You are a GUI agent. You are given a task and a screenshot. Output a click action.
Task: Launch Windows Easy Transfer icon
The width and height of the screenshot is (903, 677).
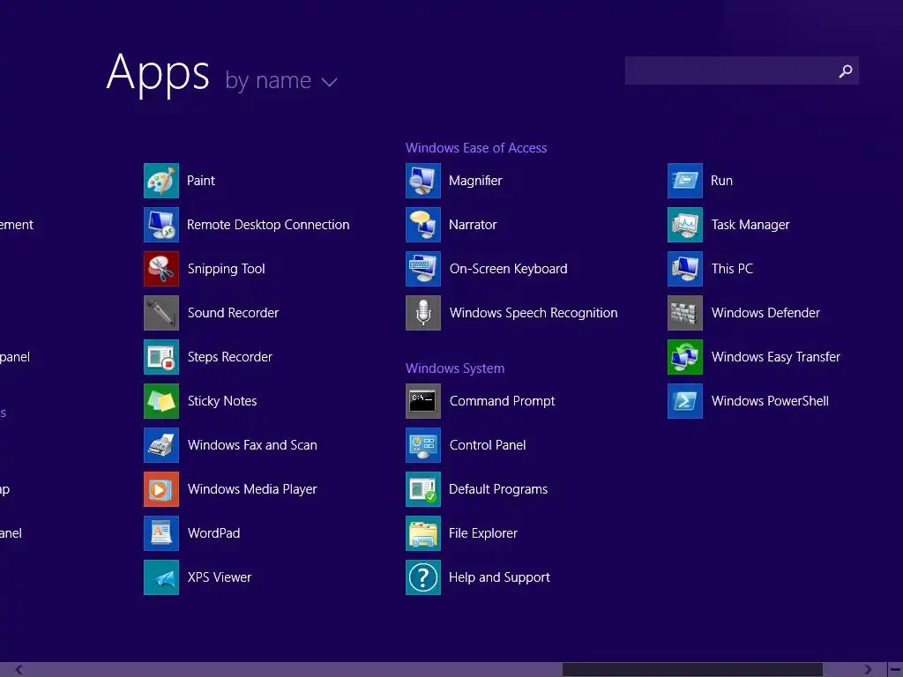[x=685, y=357]
